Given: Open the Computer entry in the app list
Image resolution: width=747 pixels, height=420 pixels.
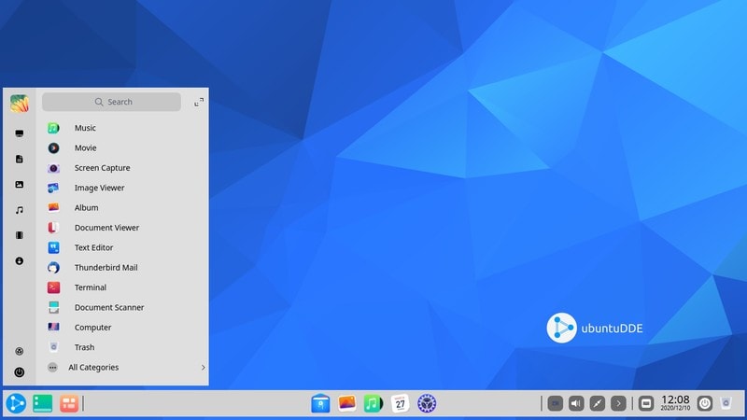Looking at the screenshot, I should (x=122, y=328).
